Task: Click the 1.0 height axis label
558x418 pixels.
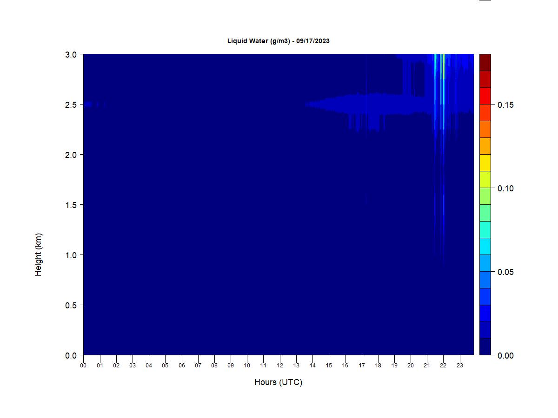Action: tap(71, 255)
